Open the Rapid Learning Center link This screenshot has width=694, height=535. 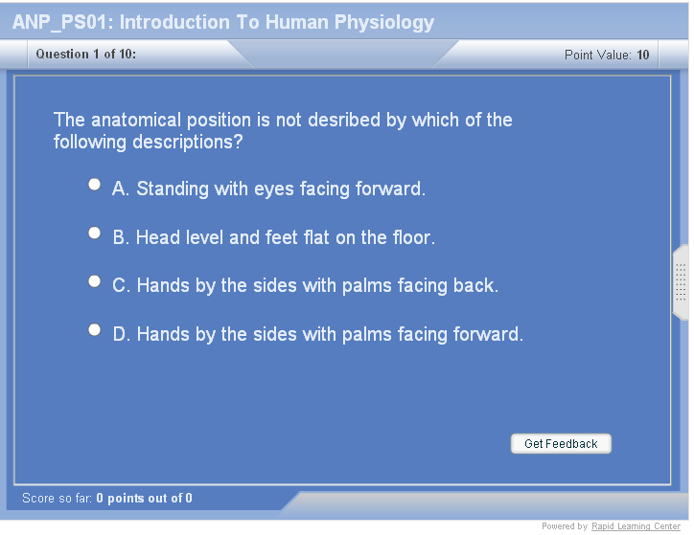point(636,526)
